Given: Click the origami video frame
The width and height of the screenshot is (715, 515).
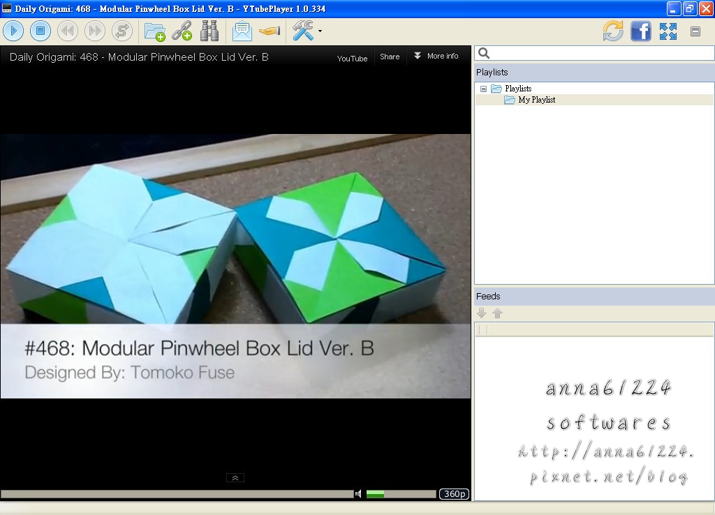Looking at the screenshot, I should (x=235, y=266).
